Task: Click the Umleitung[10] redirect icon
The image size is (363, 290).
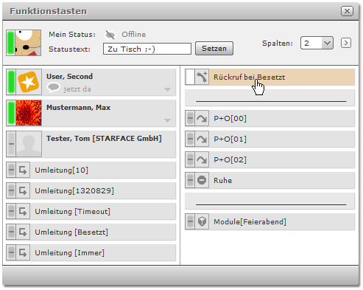Action: point(23,170)
